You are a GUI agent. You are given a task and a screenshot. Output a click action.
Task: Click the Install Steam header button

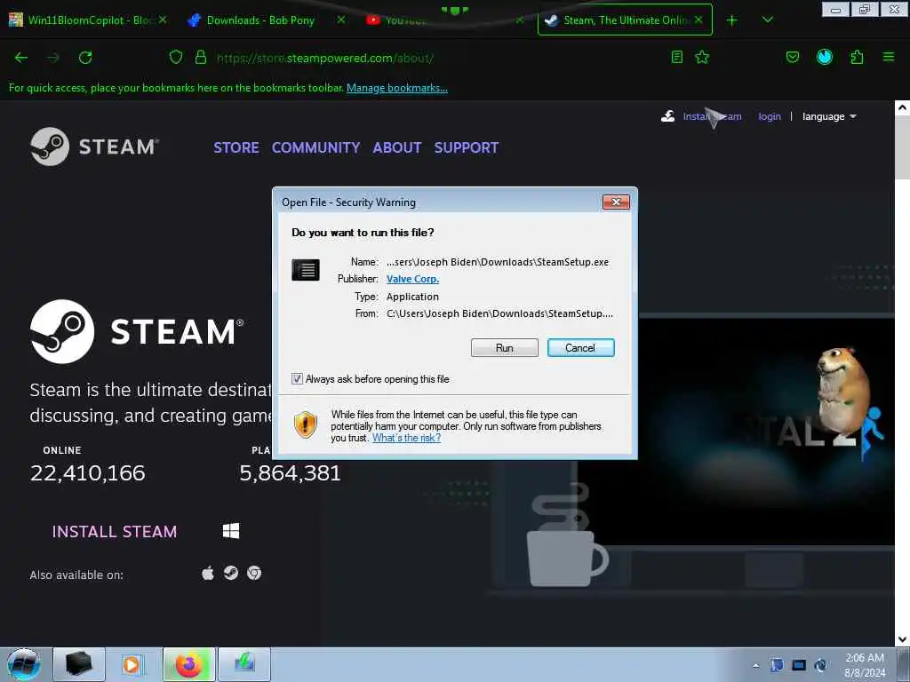701,116
